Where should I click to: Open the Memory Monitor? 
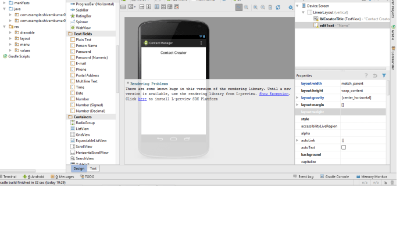pyautogui.click(x=372, y=176)
